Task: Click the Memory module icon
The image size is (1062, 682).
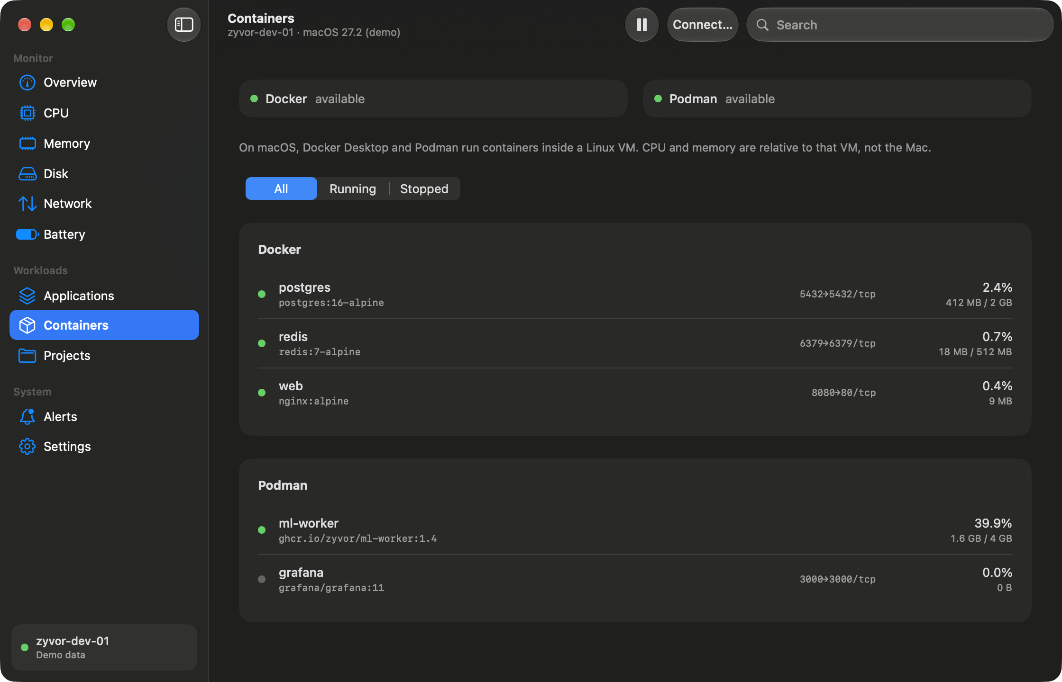Action: [x=27, y=143]
